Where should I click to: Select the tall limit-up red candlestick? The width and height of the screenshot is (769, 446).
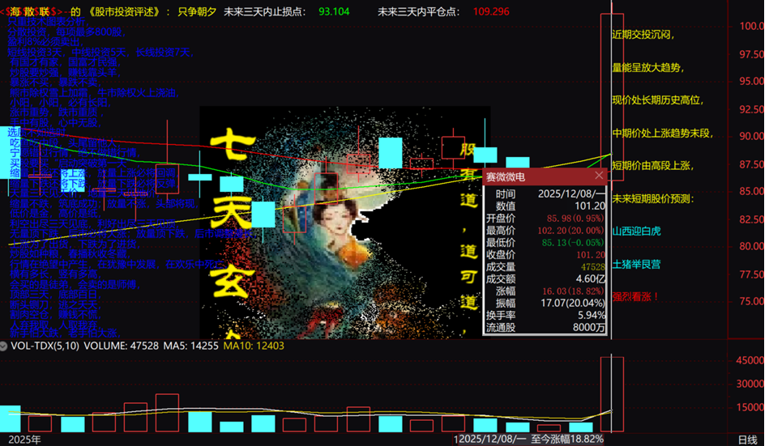click(612, 97)
